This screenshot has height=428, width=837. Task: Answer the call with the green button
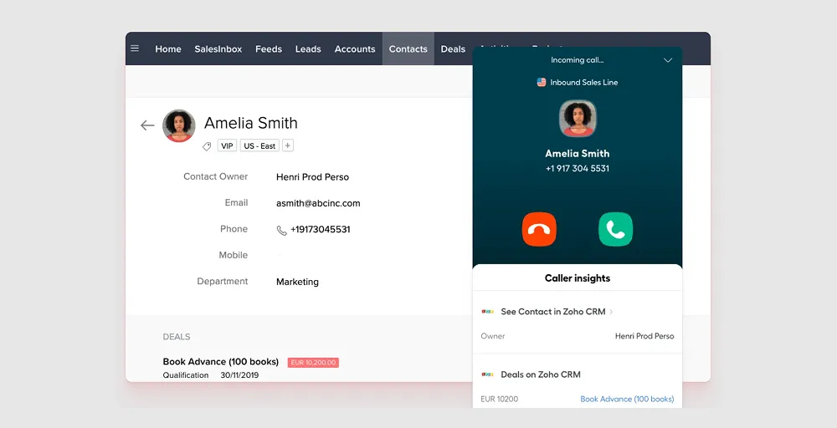click(615, 229)
